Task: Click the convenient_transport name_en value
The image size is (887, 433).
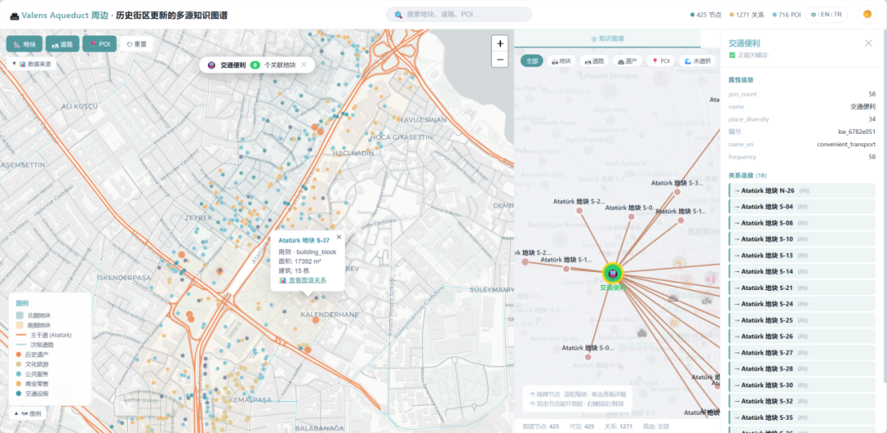Action: [x=846, y=144]
